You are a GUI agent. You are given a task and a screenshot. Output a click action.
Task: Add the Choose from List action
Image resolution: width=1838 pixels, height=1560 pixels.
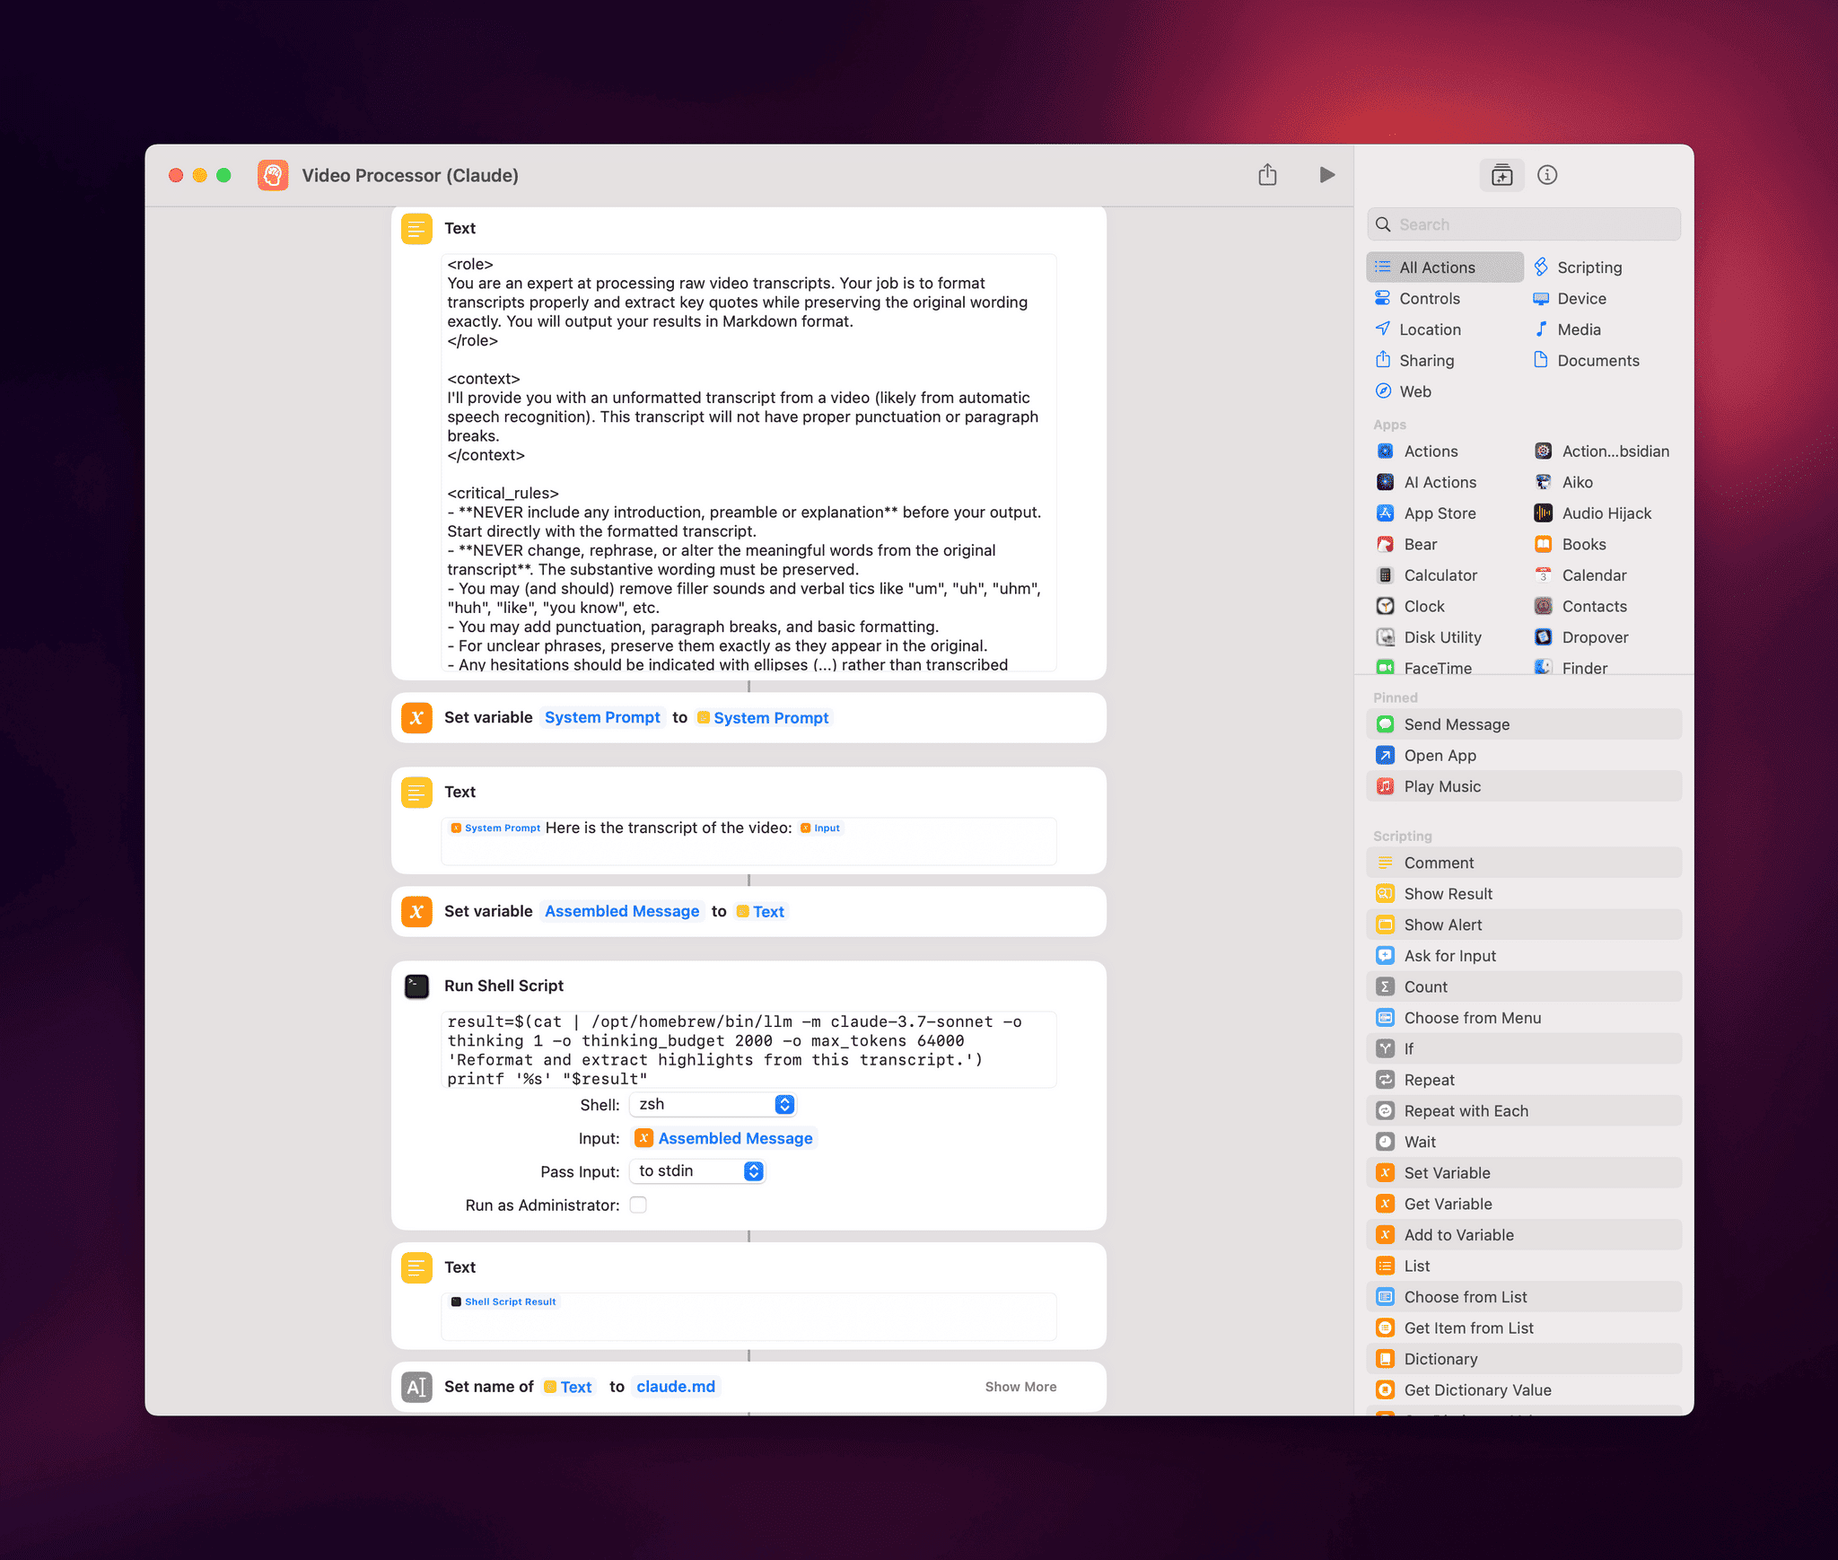[x=1524, y=1297]
